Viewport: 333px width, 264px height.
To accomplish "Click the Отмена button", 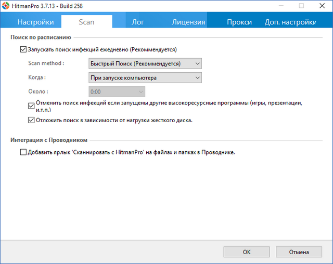I will (x=299, y=252).
